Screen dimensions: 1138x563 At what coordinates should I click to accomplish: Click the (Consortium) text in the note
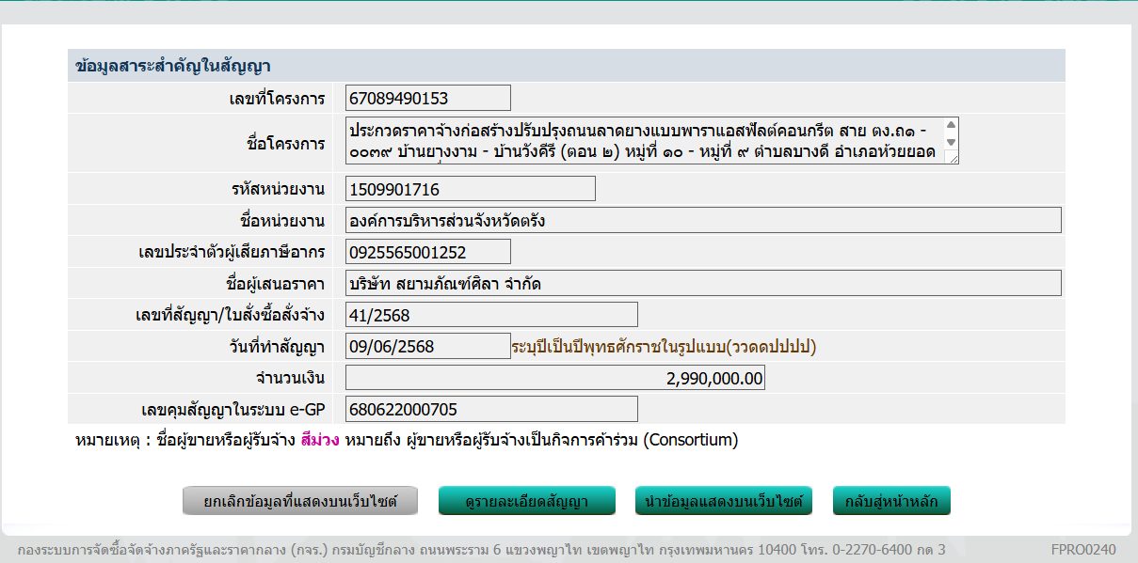[691, 440]
